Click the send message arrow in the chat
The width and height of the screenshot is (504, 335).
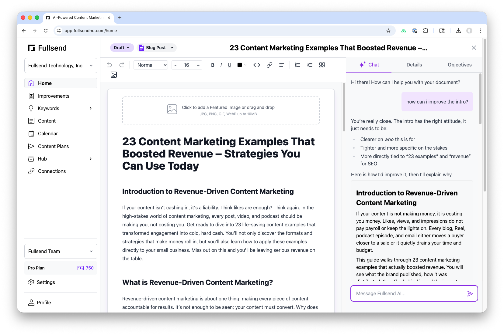pos(470,293)
